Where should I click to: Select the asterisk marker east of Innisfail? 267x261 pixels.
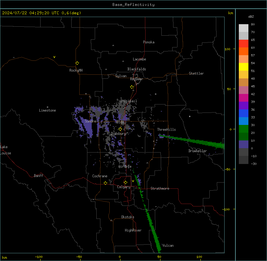[155, 94]
